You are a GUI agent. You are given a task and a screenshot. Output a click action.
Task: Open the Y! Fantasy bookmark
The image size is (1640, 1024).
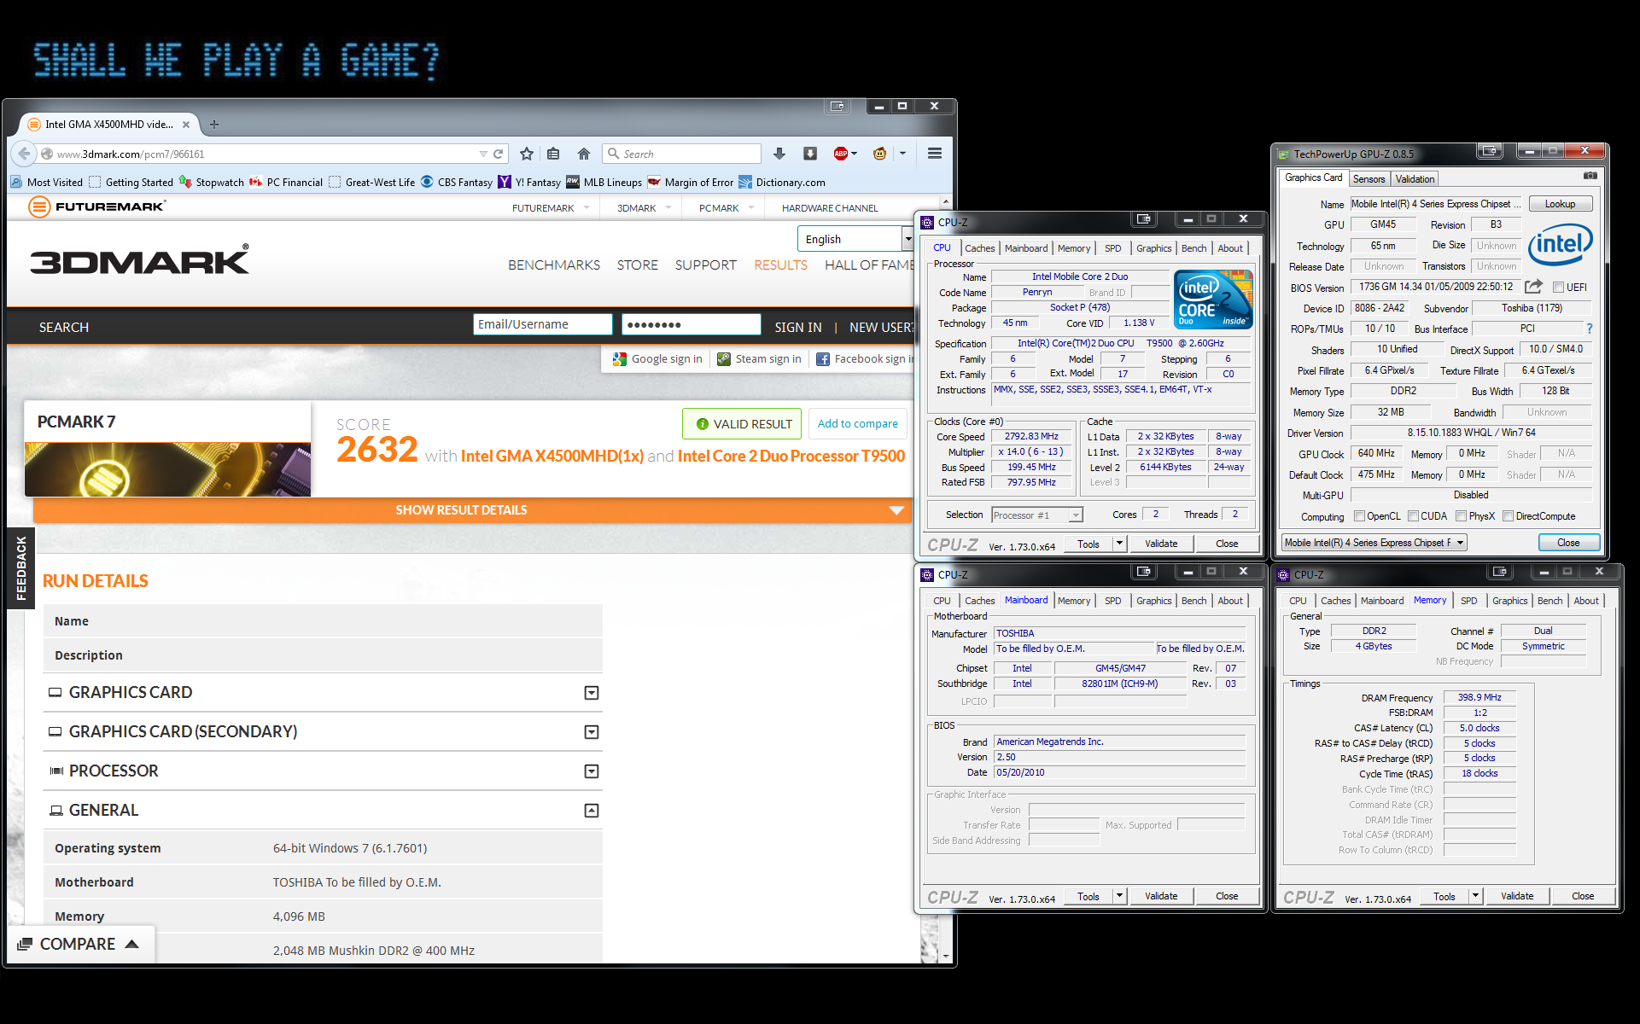pos(529,182)
